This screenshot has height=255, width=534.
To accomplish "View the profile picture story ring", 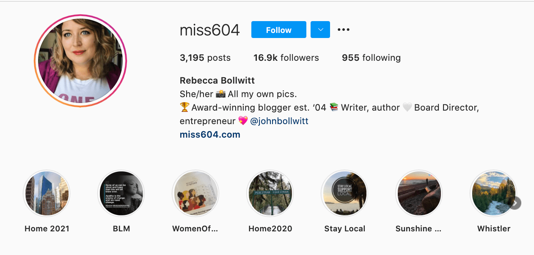I will point(80,61).
